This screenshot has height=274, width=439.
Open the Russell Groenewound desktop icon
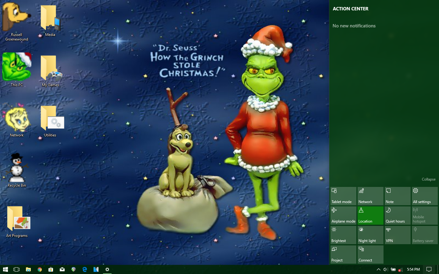[16, 21]
